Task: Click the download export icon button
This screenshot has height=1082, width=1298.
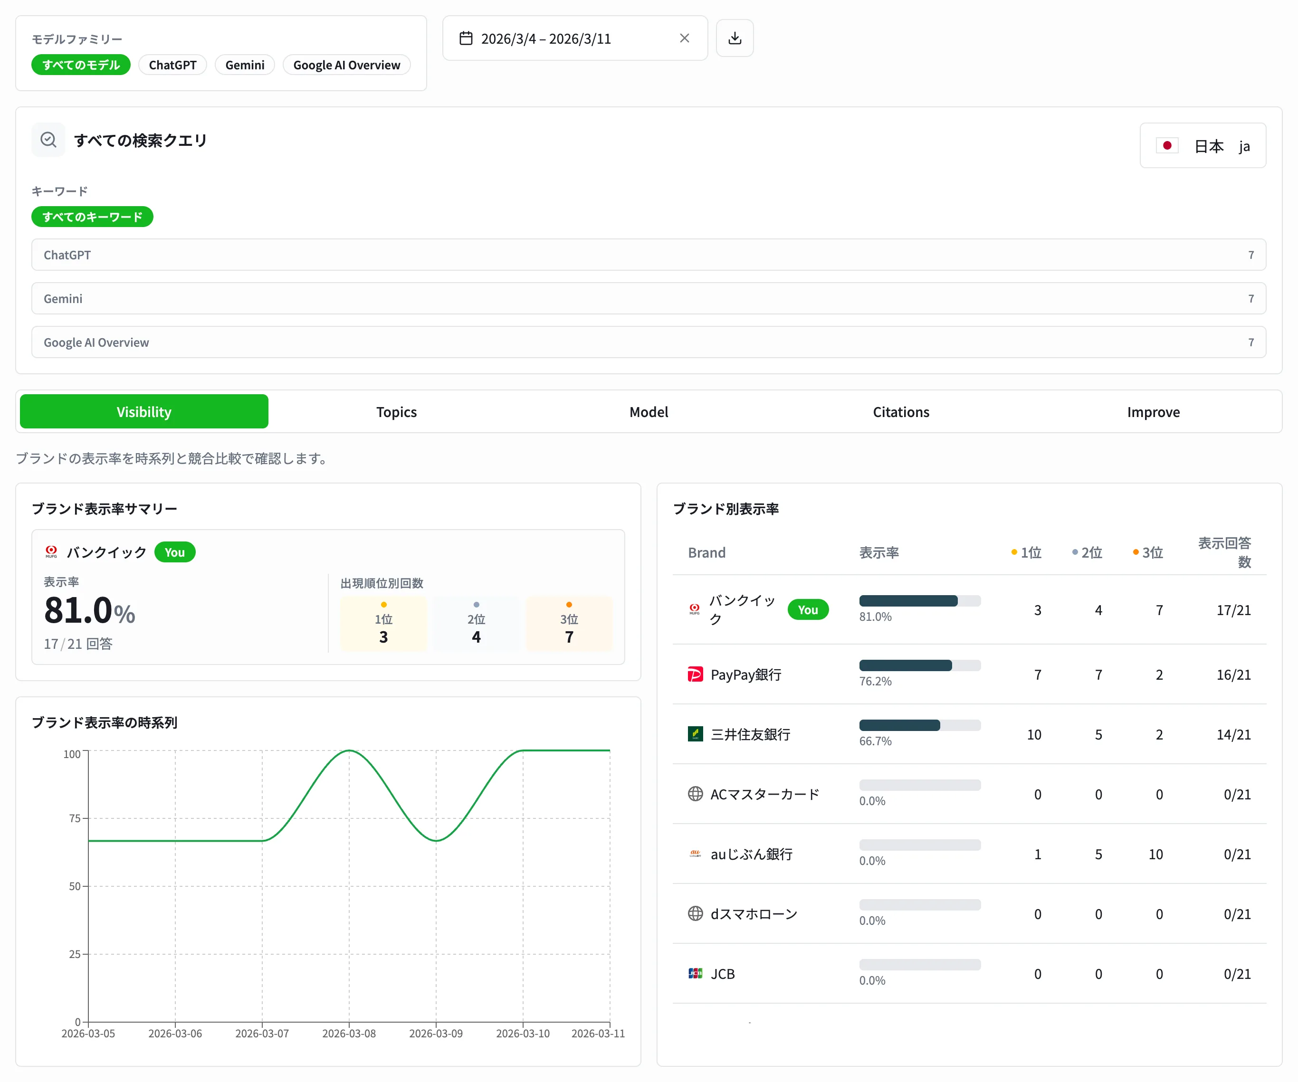Action: 735,38
